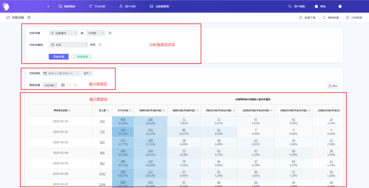Expand the 按天 granularity dropdown
The width and height of the screenshot is (369, 188).
click(87, 73)
